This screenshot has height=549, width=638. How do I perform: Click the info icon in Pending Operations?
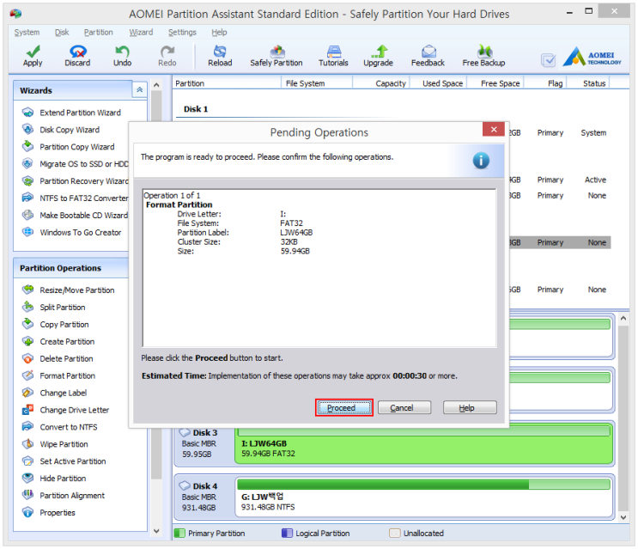[x=481, y=161]
